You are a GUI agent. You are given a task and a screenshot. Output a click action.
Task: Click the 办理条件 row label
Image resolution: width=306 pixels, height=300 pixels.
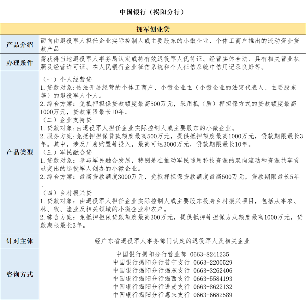pos(20,63)
